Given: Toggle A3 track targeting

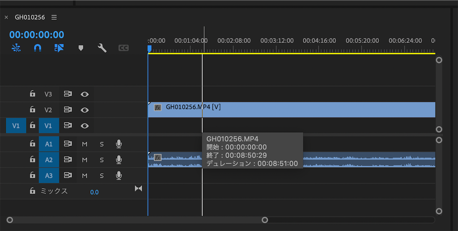Looking at the screenshot, I should coord(49,175).
